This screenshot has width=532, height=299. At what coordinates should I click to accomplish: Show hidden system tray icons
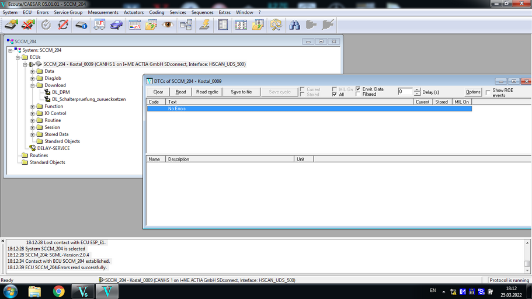[x=444, y=291]
